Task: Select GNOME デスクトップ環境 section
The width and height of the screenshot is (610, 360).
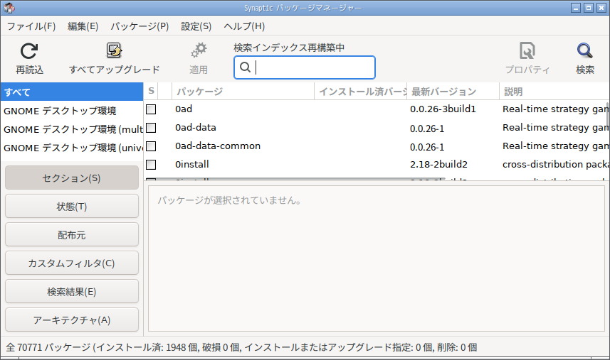Action: pyautogui.click(x=72, y=111)
